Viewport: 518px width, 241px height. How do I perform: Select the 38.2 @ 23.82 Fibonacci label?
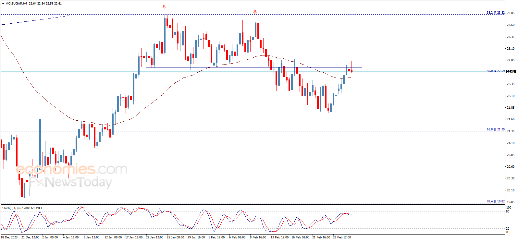(495, 13)
